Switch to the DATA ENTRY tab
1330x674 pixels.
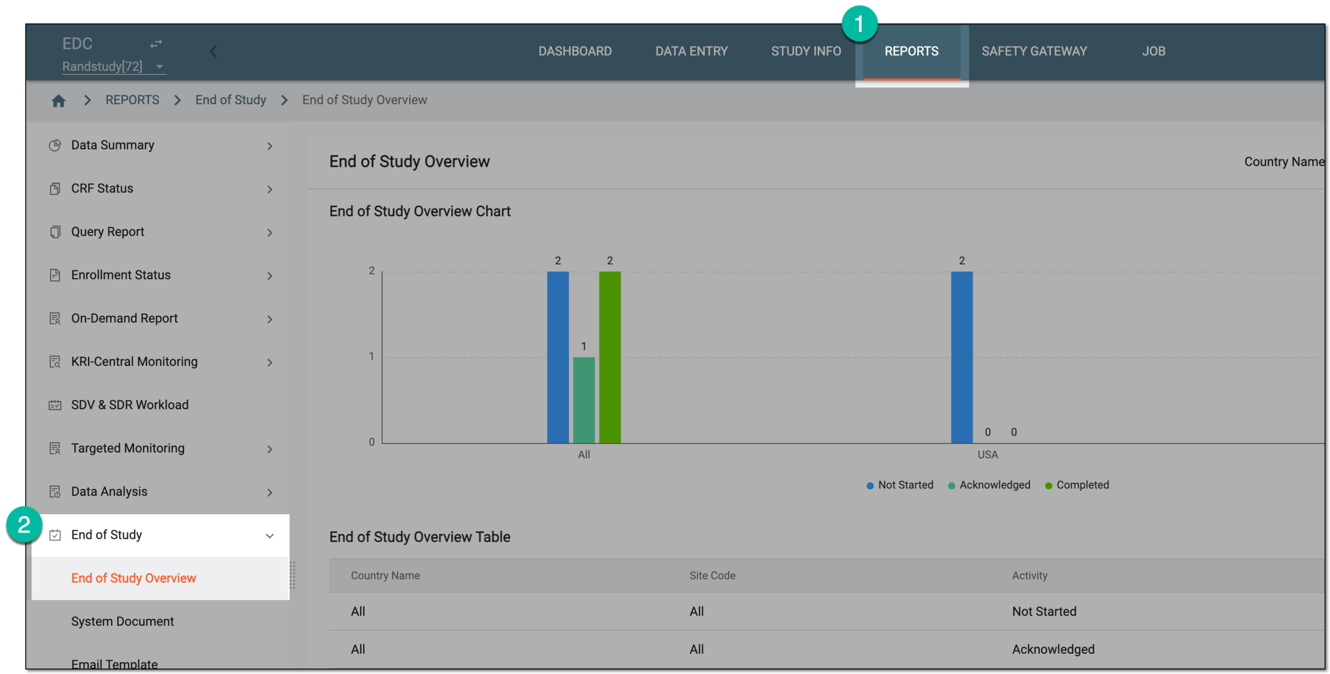point(691,51)
